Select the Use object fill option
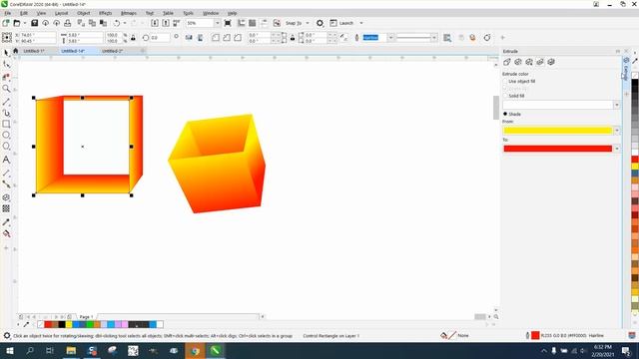Screen dimensions: 639x359 pyautogui.click(x=519, y=82)
